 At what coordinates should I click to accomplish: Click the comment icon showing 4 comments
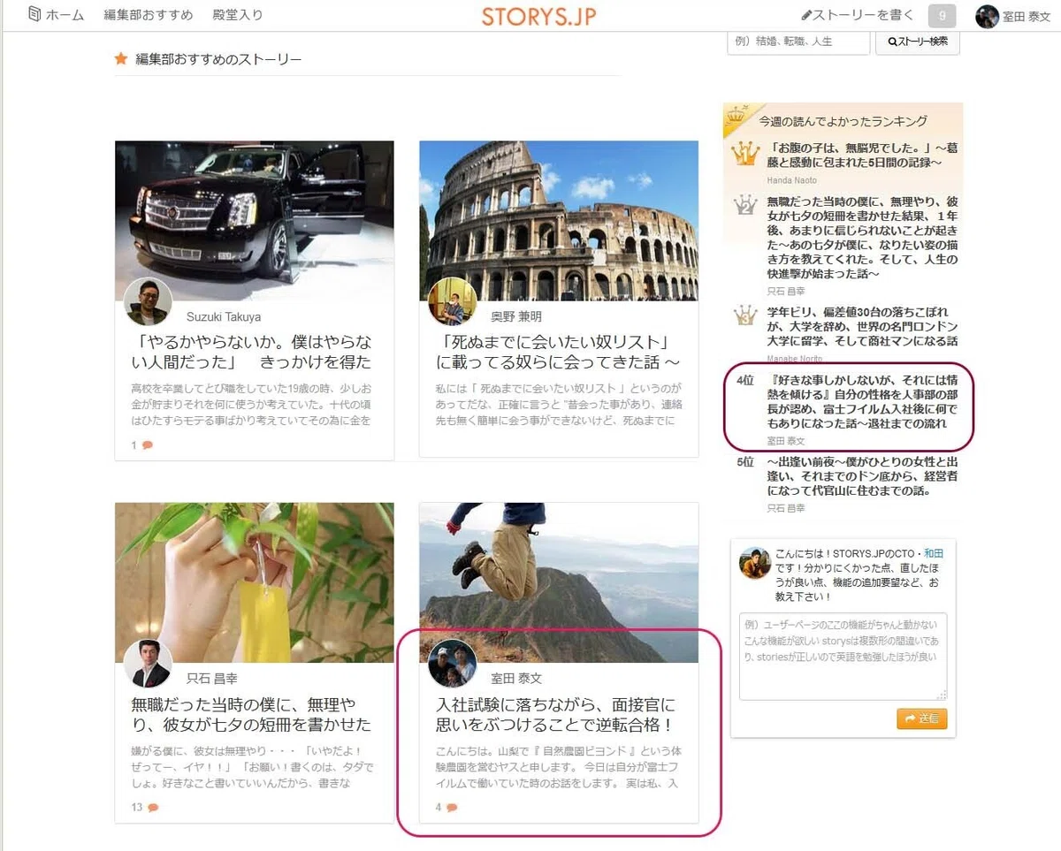click(x=452, y=808)
